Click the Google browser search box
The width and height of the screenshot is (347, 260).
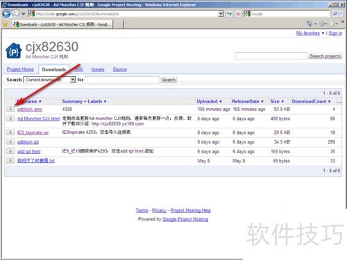tap(287, 14)
